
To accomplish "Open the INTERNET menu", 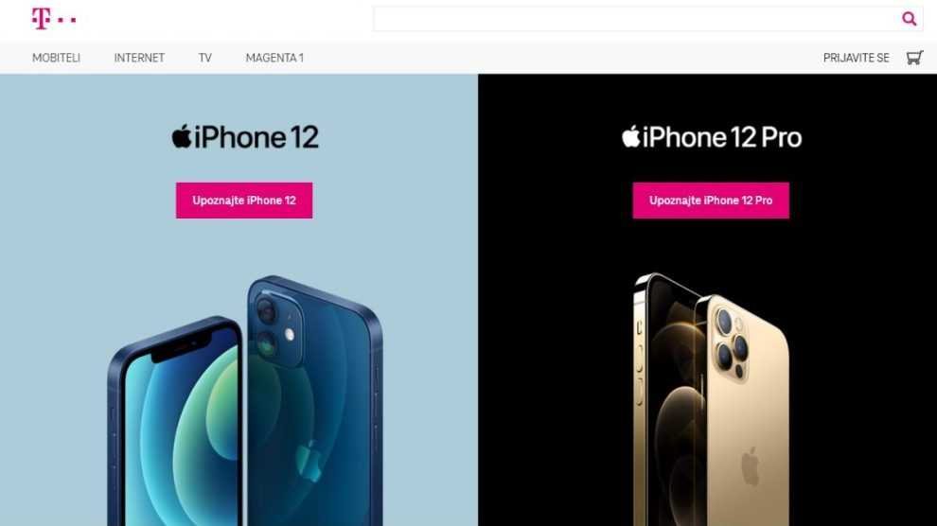I will (x=139, y=58).
